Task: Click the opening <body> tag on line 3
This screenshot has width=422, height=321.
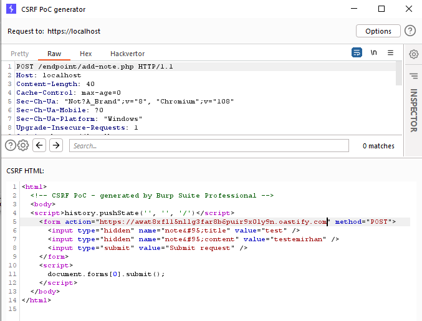Action: click(x=43, y=204)
